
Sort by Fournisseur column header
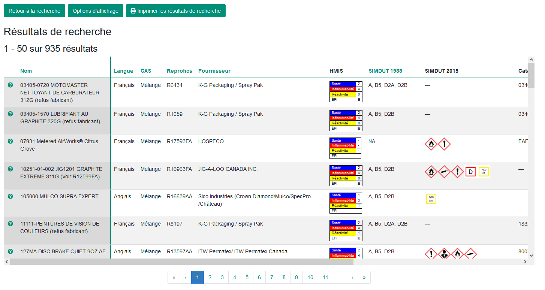click(x=214, y=71)
